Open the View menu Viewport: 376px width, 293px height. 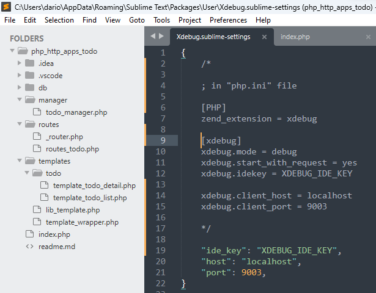pyautogui.click(x=112, y=20)
